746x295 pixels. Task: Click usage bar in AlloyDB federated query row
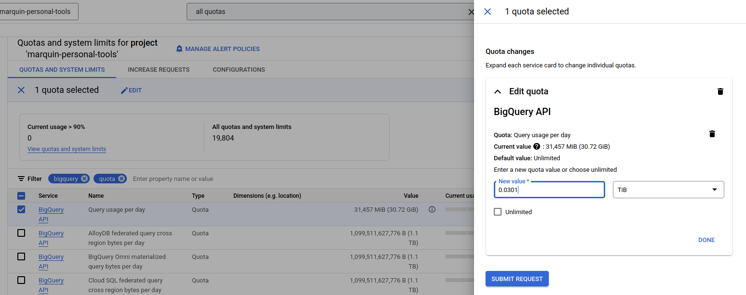pyautogui.click(x=460, y=233)
